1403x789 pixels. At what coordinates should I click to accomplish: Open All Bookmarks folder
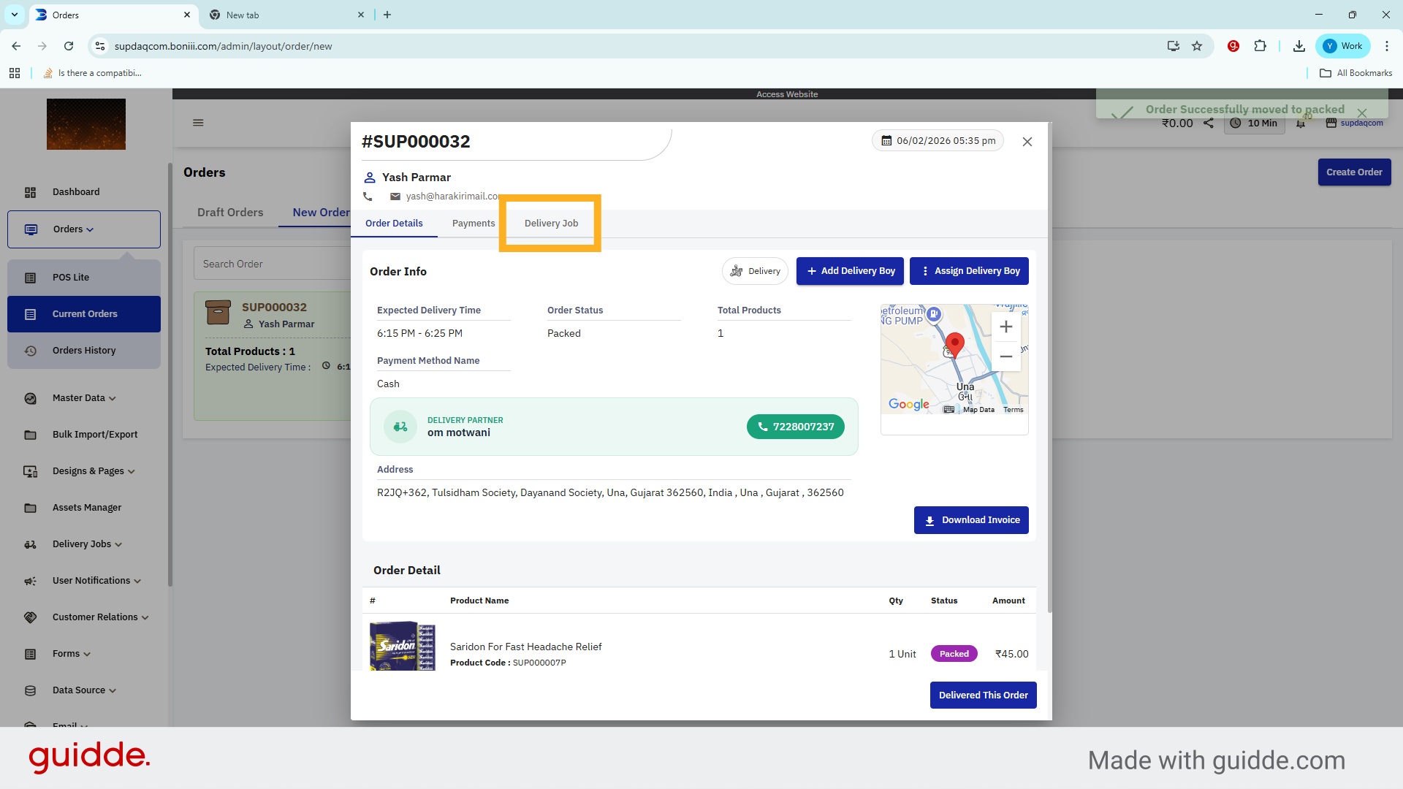tap(1356, 73)
